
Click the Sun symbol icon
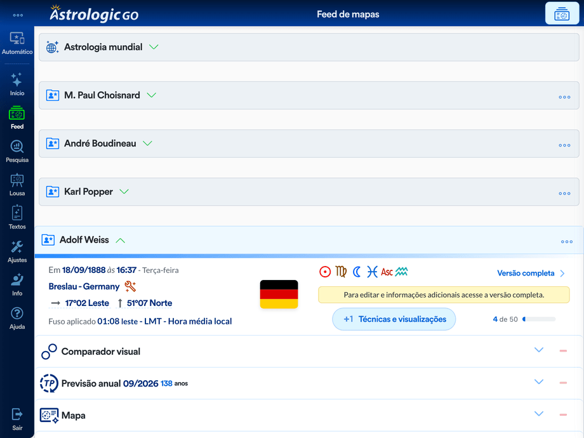[325, 272]
